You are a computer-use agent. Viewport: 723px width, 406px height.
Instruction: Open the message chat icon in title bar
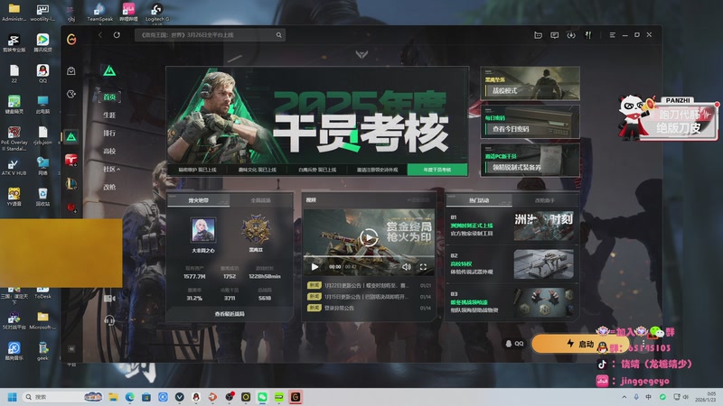[x=555, y=35]
